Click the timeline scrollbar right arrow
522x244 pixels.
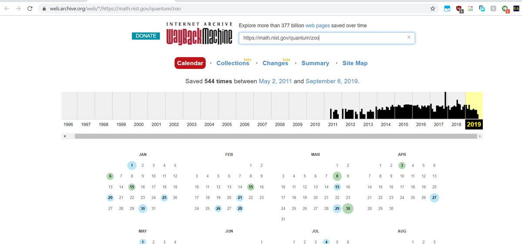[x=480, y=136]
